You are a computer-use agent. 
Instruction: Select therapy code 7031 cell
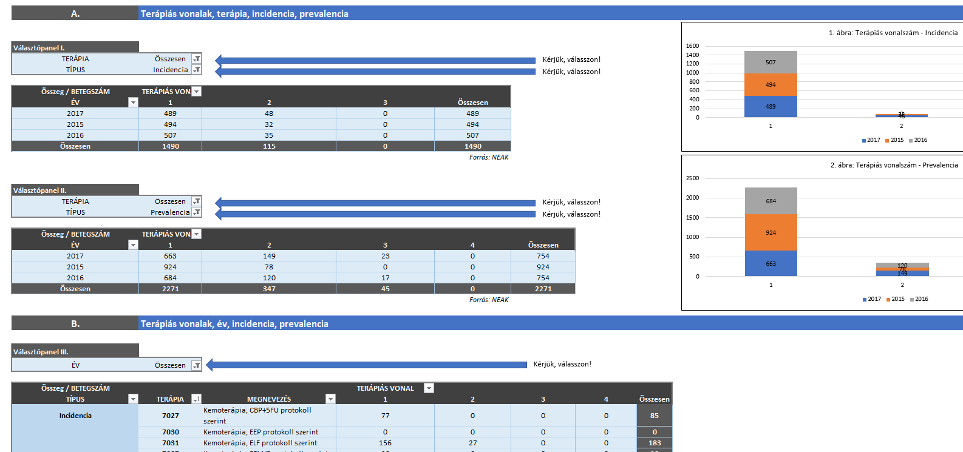(170, 443)
